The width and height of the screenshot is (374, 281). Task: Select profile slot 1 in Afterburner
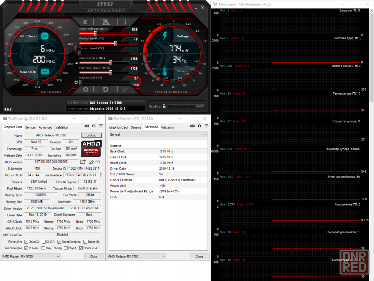click(169, 106)
